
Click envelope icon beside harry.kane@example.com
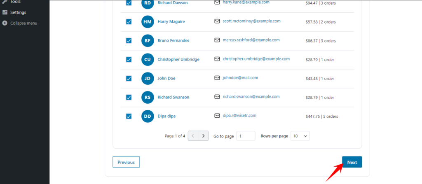click(x=217, y=2)
